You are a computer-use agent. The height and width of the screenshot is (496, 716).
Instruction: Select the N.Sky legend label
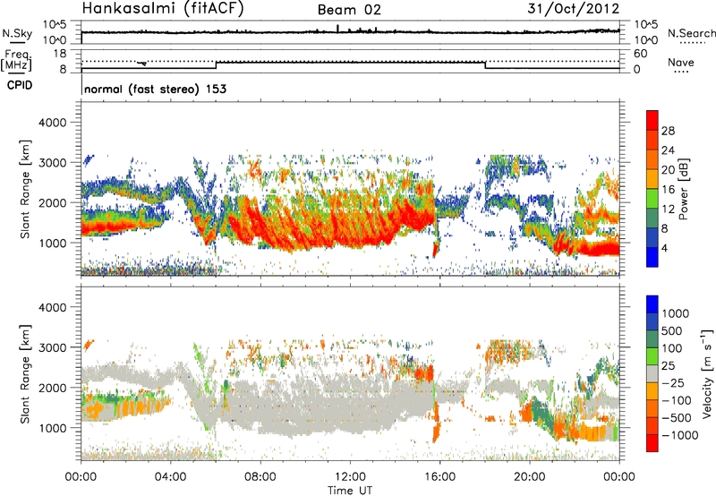(17, 33)
